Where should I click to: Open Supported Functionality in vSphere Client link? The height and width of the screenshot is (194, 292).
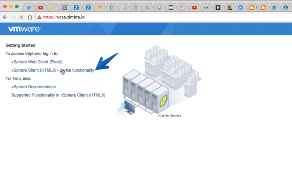(58, 95)
